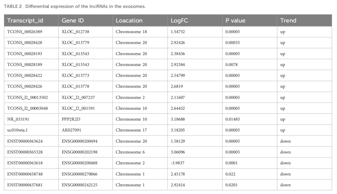Viewport: 337px width, 194px height.
Task: Select transcript "TCONS_00028428"
Action: pos(25,43)
